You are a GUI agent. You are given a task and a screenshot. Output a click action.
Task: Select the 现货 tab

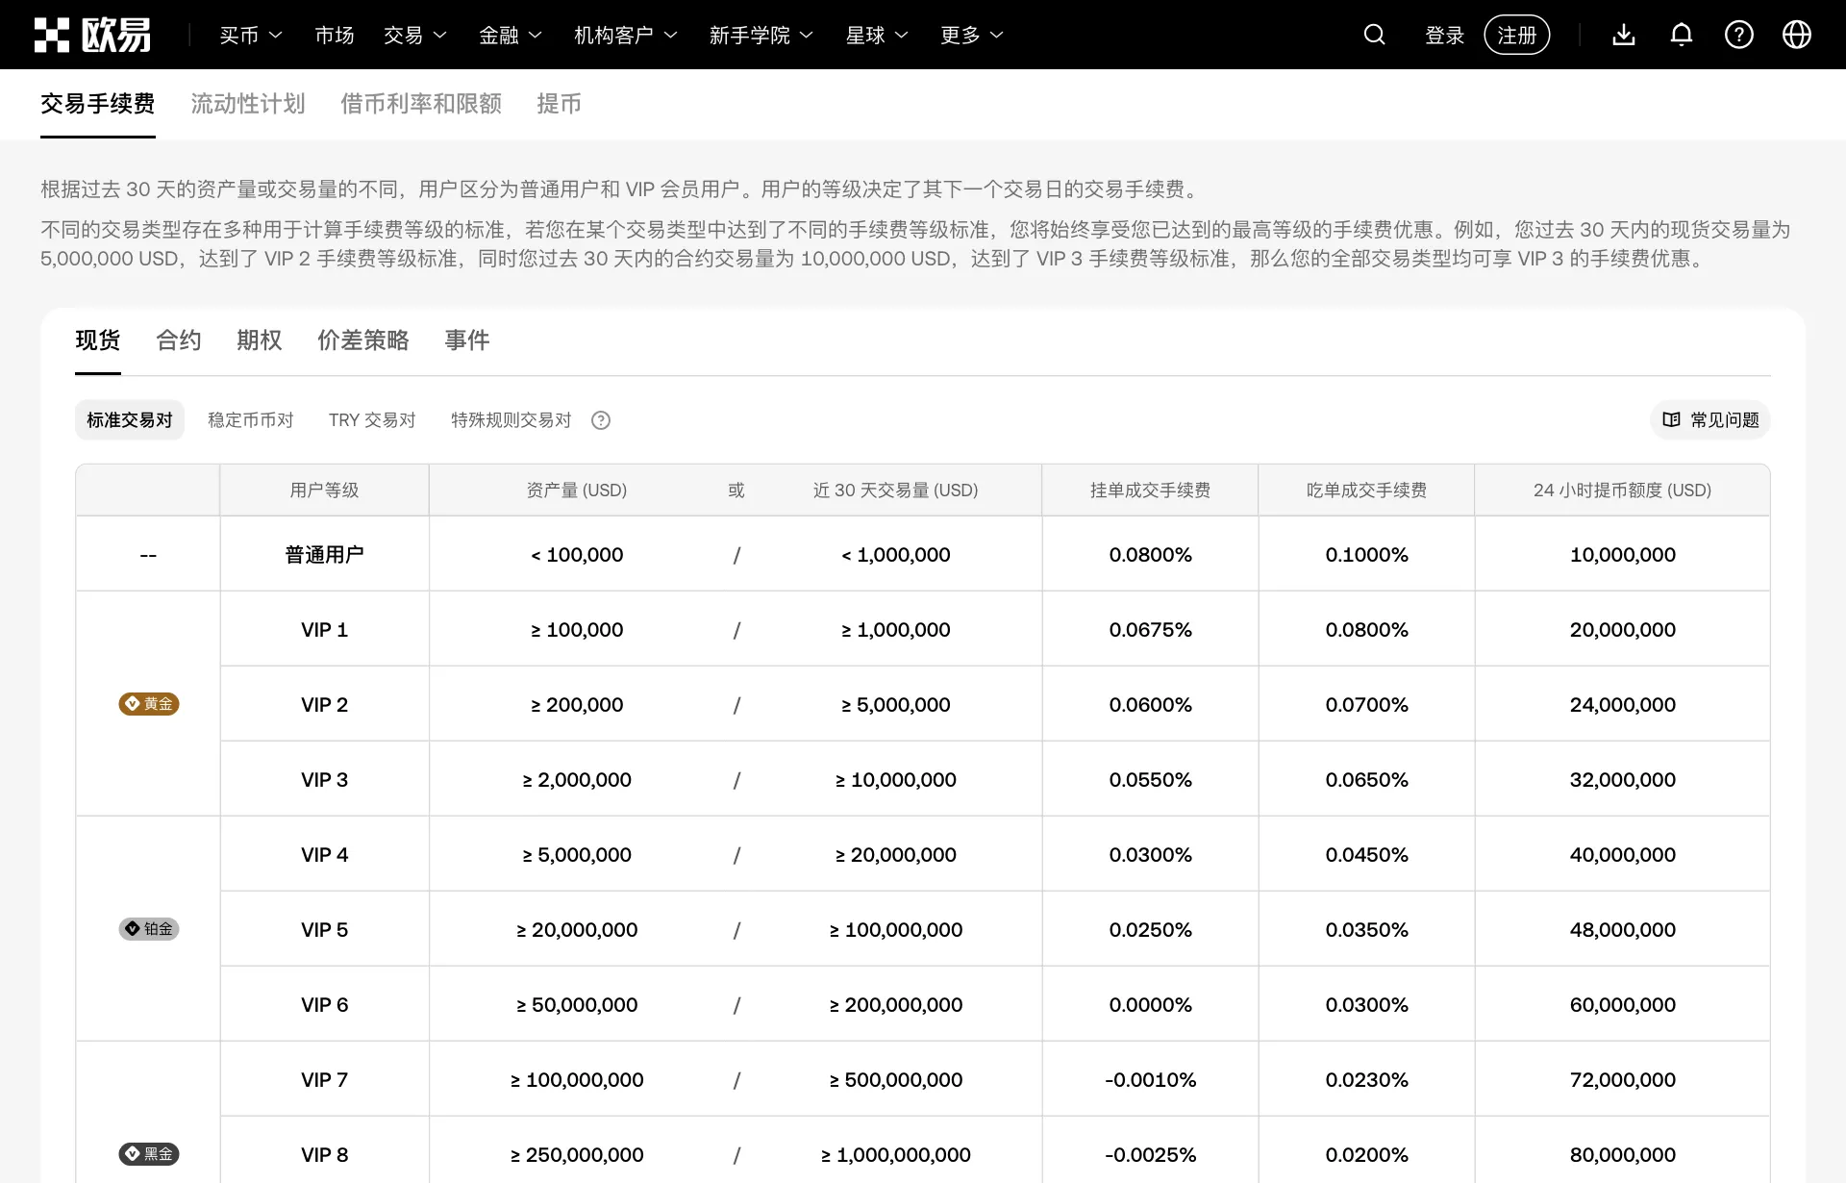pos(98,340)
